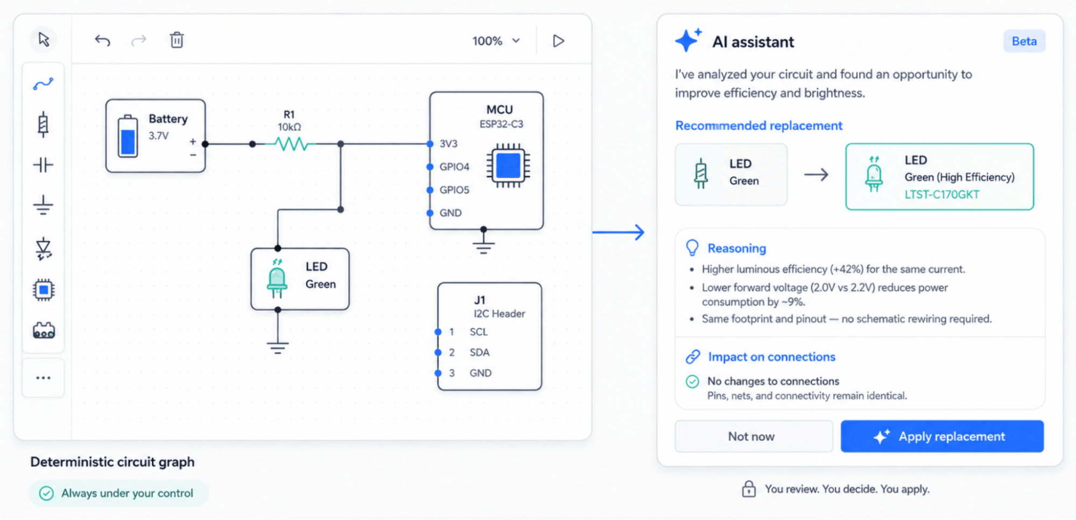
Task: Click the lock icon near footer
Action: (x=749, y=489)
